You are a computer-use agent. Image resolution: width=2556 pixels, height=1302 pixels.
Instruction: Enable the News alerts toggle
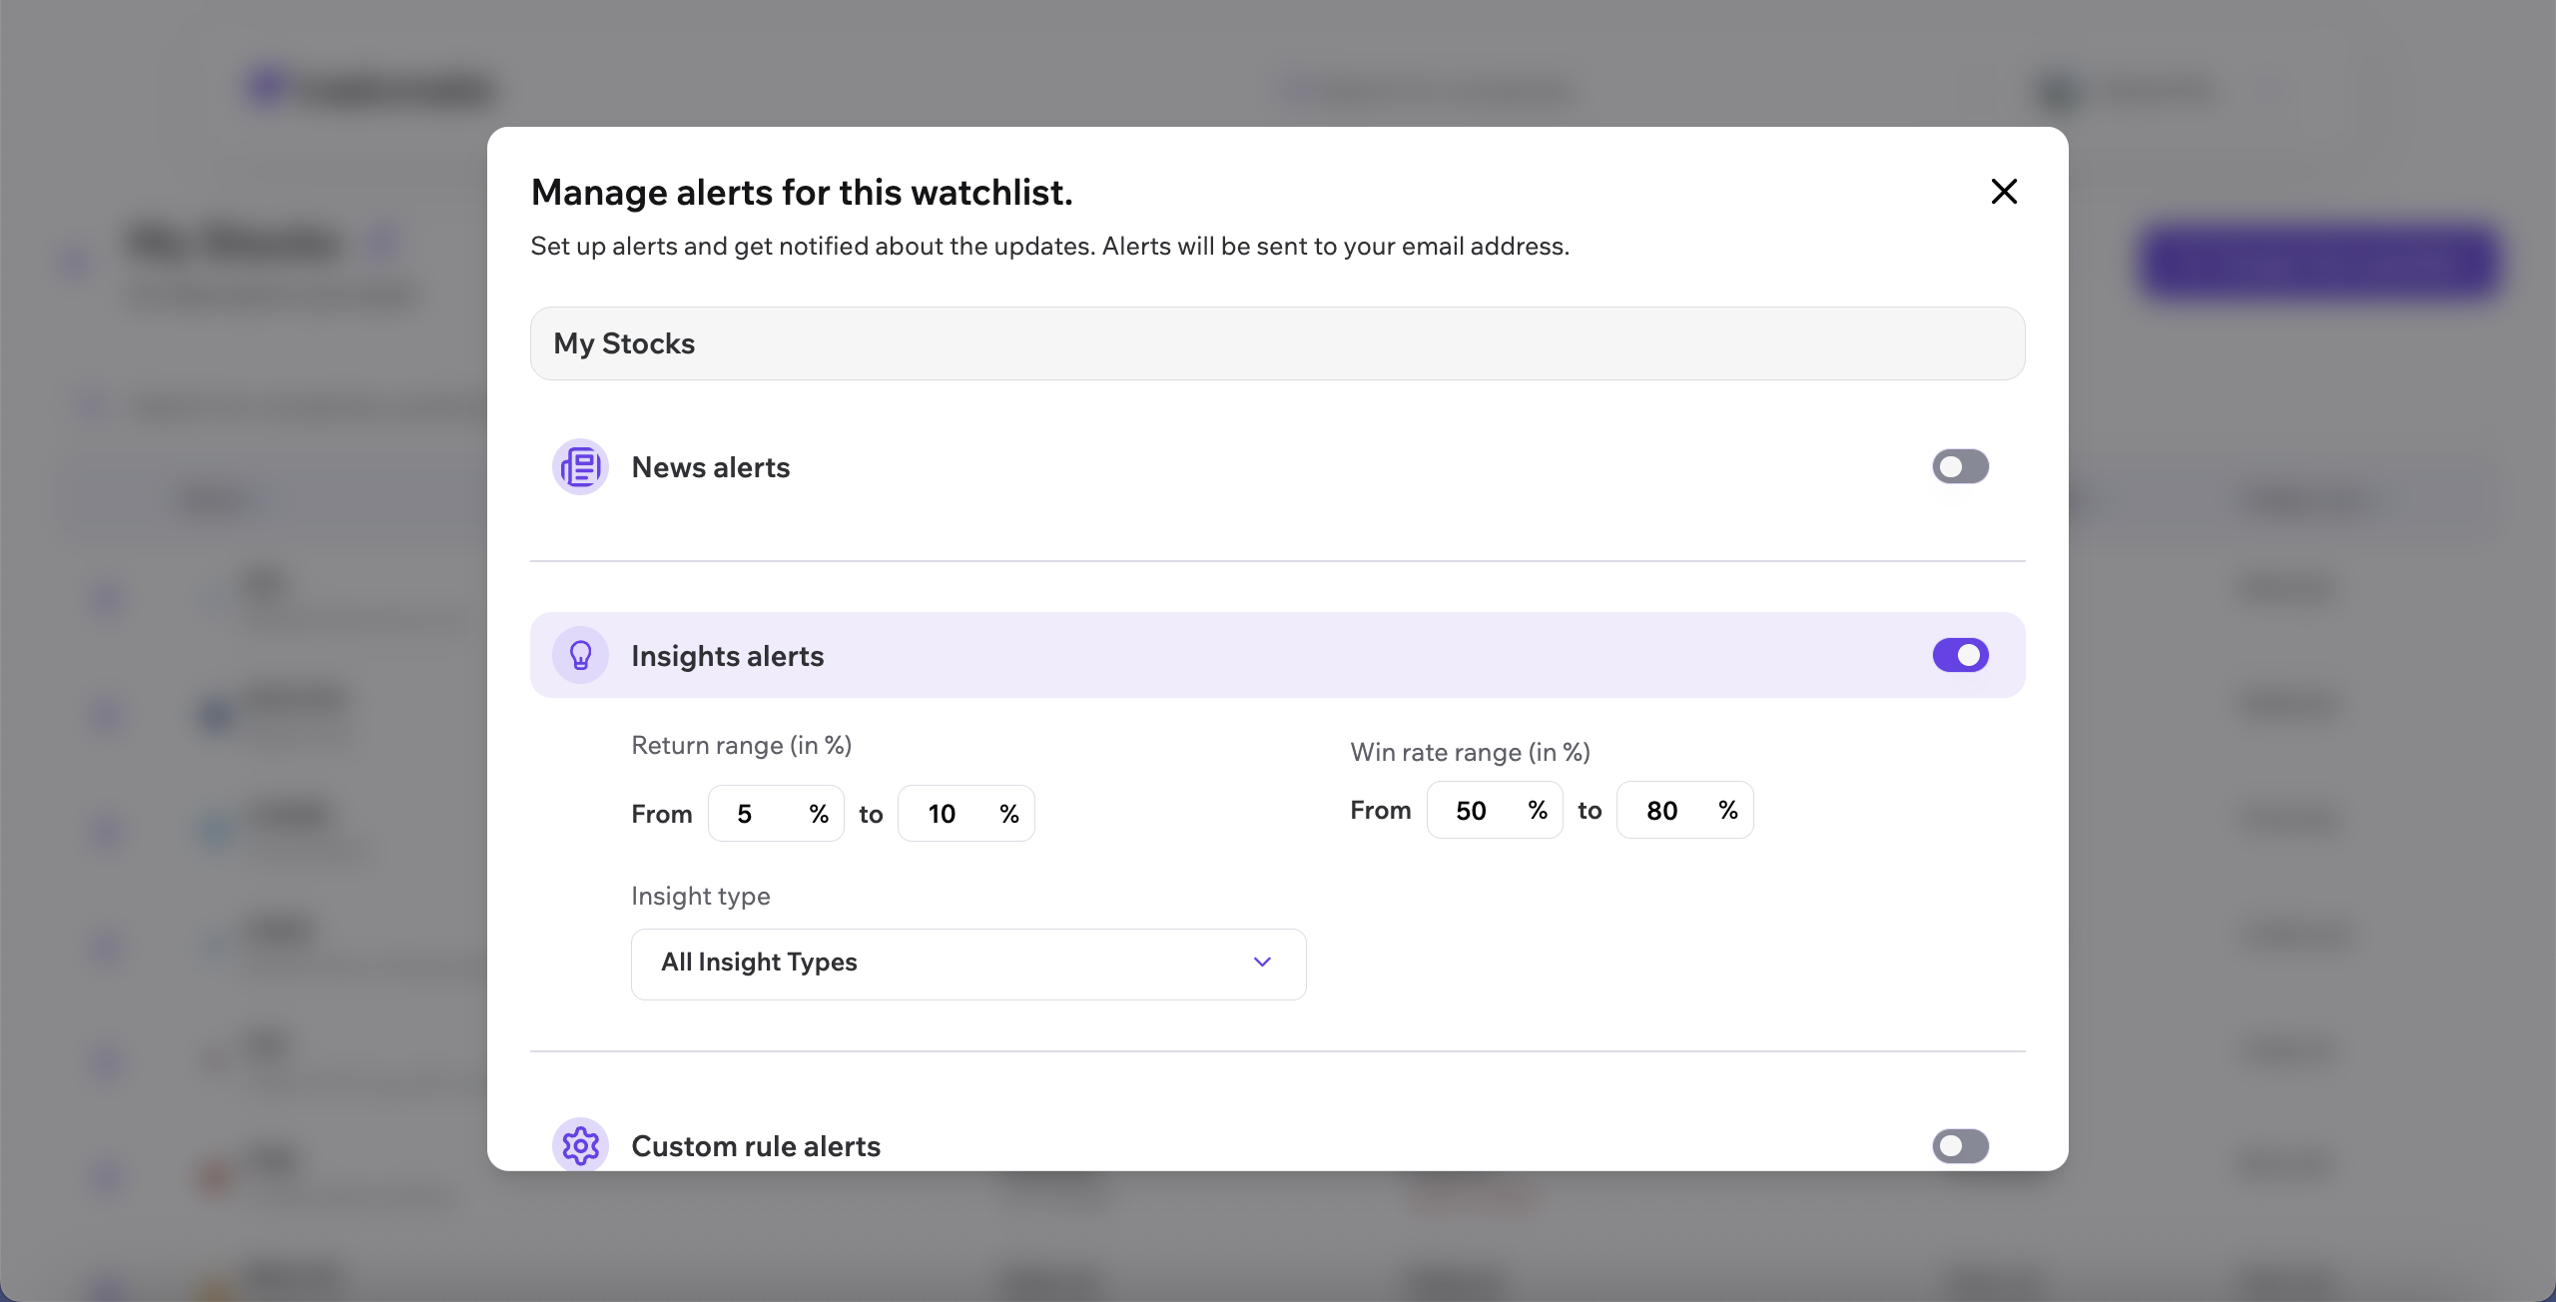click(1959, 466)
